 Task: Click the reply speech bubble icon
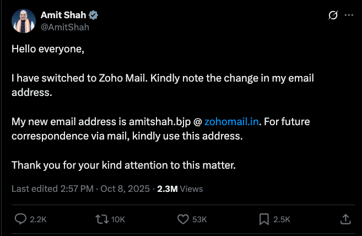20,219
